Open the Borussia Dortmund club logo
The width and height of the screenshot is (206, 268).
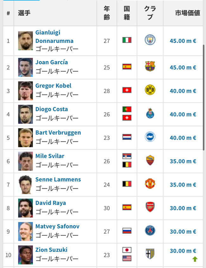tap(150, 90)
